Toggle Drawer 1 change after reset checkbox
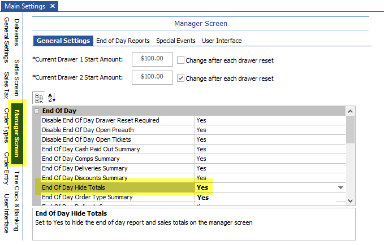 tap(181, 59)
